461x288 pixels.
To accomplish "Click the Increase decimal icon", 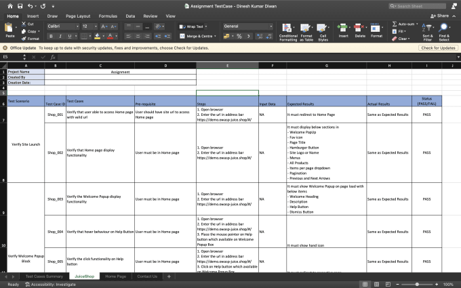I will click(x=260, y=36).
